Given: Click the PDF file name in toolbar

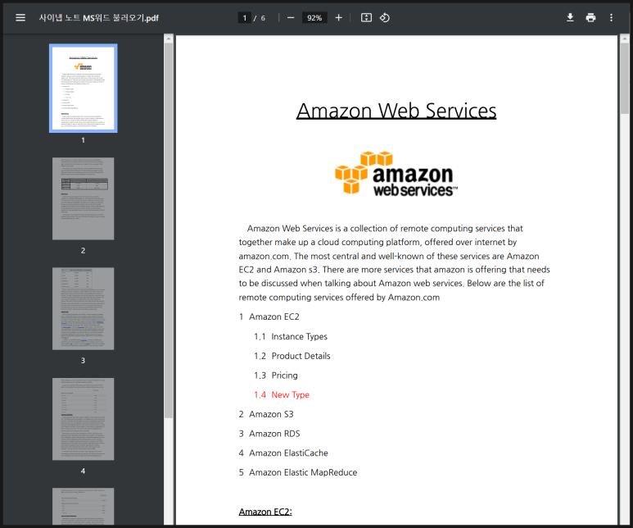Looking at the screenshot, I should tap(99, 18).
